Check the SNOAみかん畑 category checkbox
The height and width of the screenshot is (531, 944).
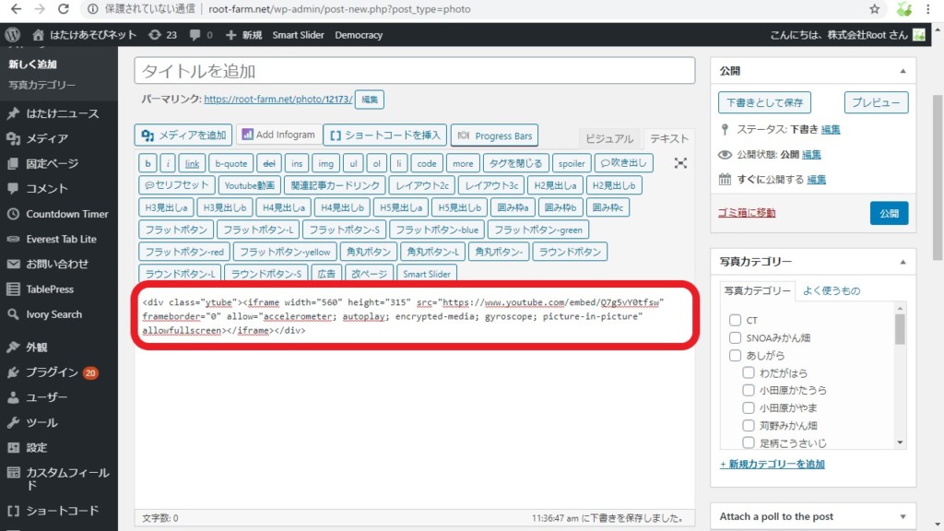[736, 337]
